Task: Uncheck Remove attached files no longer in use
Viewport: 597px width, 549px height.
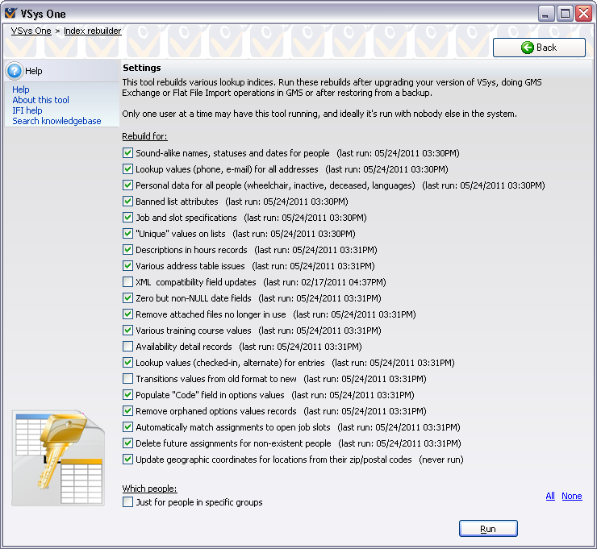Action: [127, 314]
